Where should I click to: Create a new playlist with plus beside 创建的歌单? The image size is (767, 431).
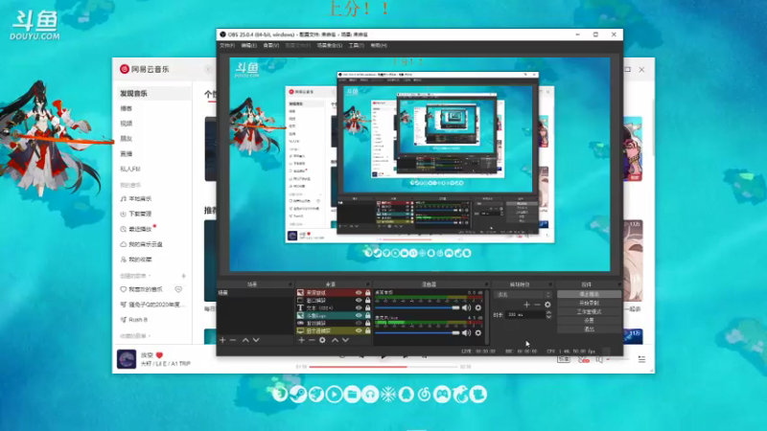[x=183, y=276]
